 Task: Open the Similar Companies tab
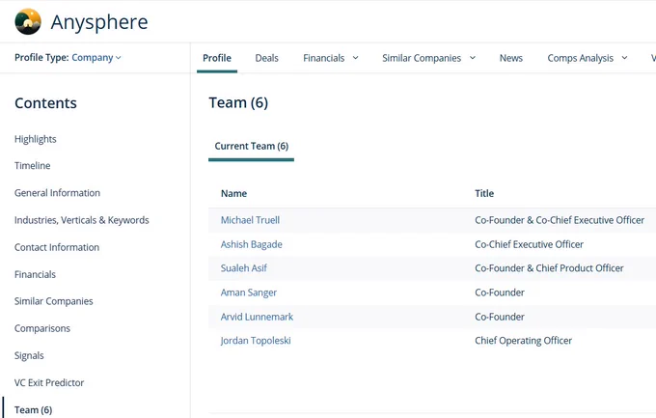(422, 58)
